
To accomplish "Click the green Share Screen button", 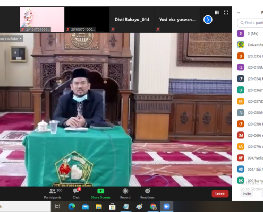I will [x=100, y=194].
